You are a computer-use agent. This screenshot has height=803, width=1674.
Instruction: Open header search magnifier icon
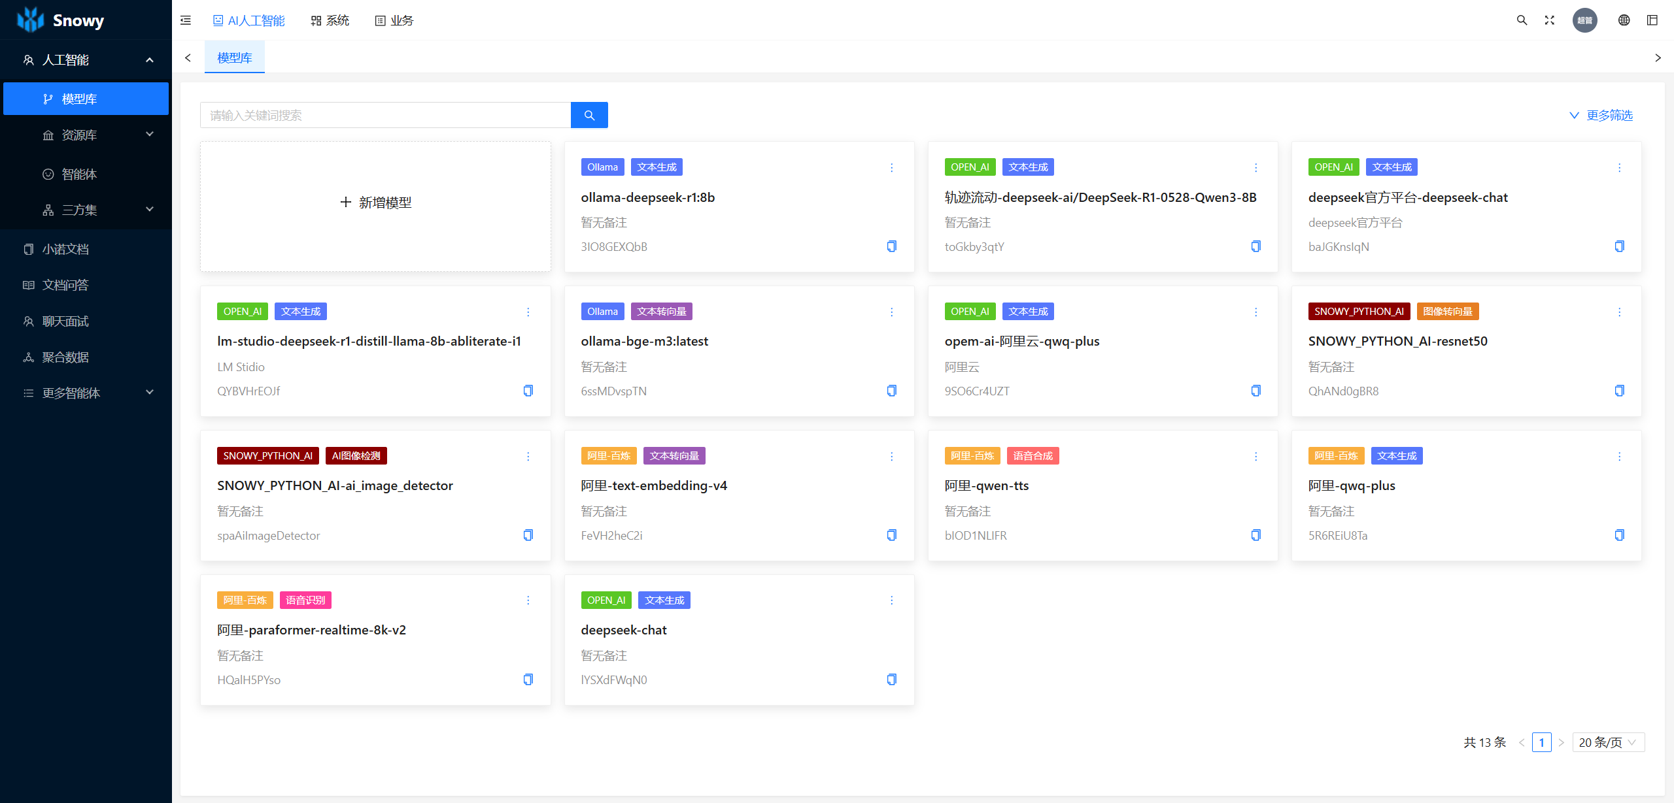pyautogui.click(x=1522, y=20)
